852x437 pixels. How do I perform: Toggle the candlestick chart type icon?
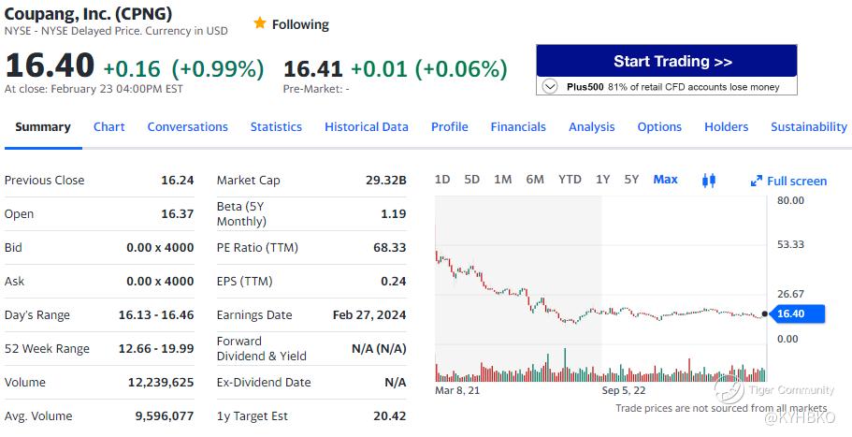click(708, 180)
